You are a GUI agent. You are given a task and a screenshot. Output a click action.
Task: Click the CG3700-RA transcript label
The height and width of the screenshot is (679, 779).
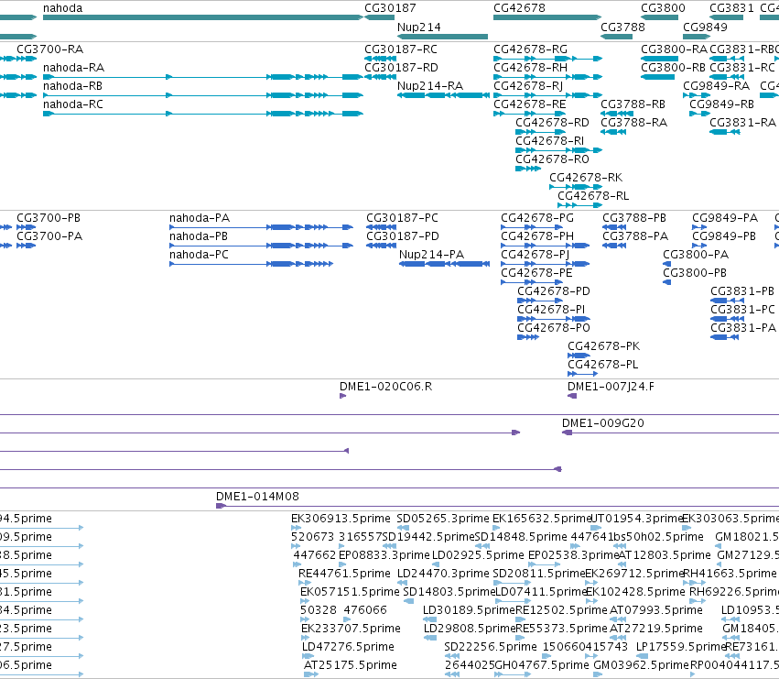point(49,49)
